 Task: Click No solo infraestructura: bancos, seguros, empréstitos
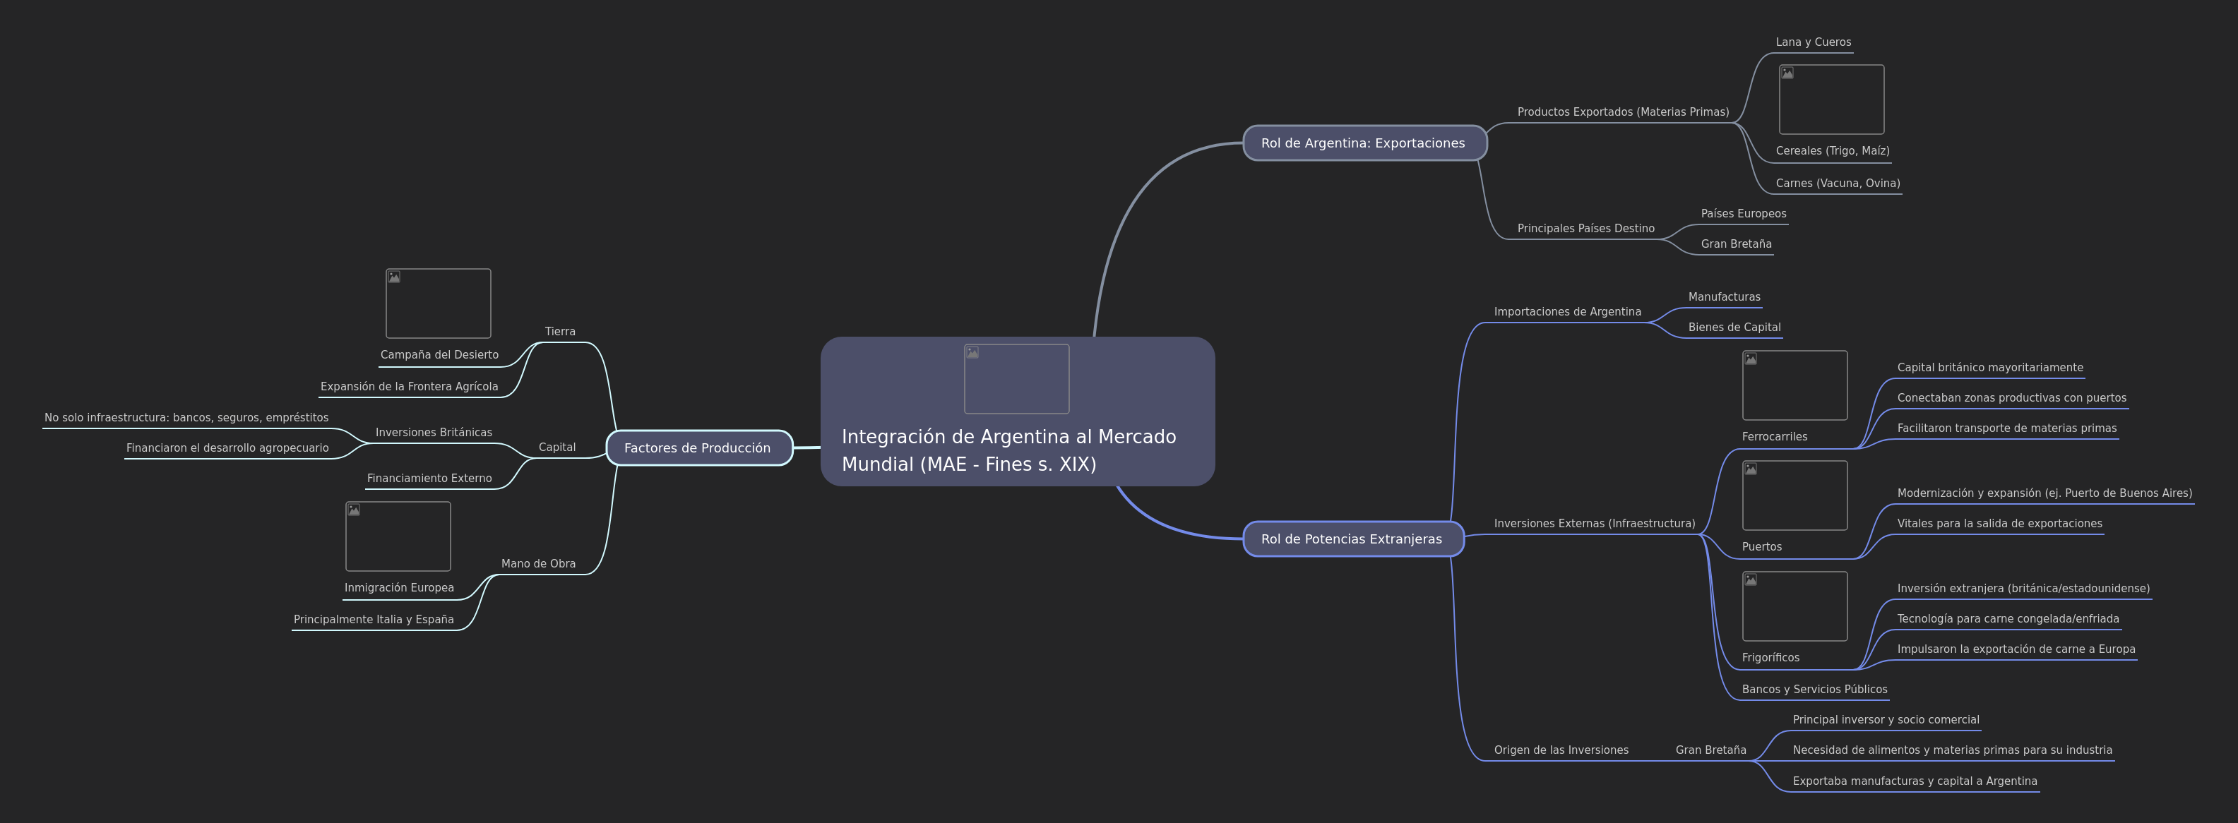tap(186, 418)
